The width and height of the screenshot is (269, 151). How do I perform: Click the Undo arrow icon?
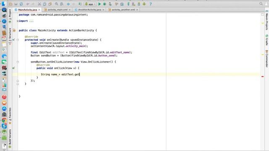[28, 4]
